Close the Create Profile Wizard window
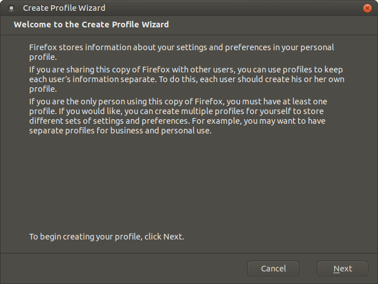The width and height of the screenshot is (378, 284). 367,8
